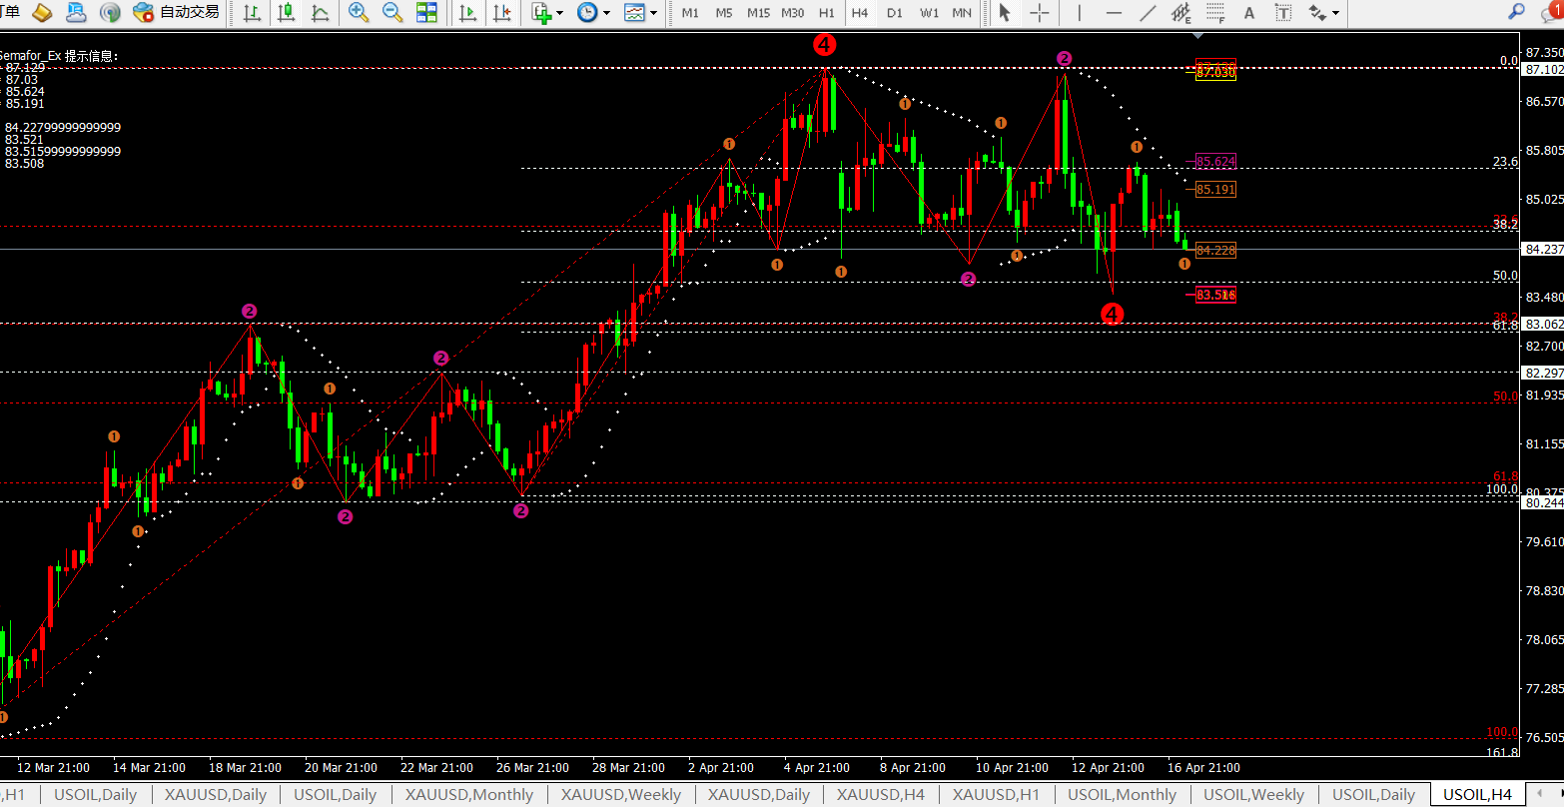The width and height of the screenshot is (1564, 807).
Task: Open the search magnifier in the top right
Action: (1516, 12)
